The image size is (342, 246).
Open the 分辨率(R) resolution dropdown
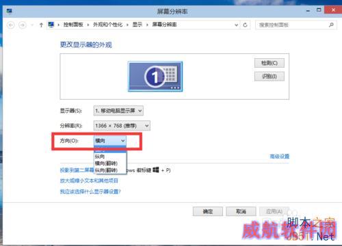click(122, 126)
